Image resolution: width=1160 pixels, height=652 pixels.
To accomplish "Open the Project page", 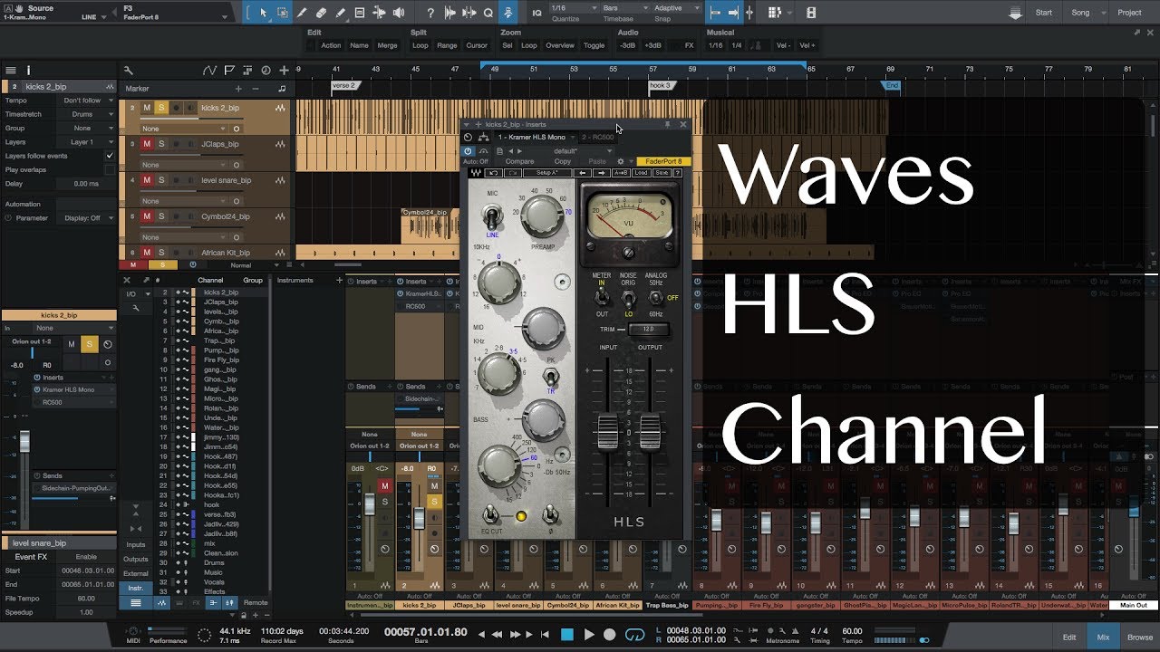I will tap(1129, 13).
